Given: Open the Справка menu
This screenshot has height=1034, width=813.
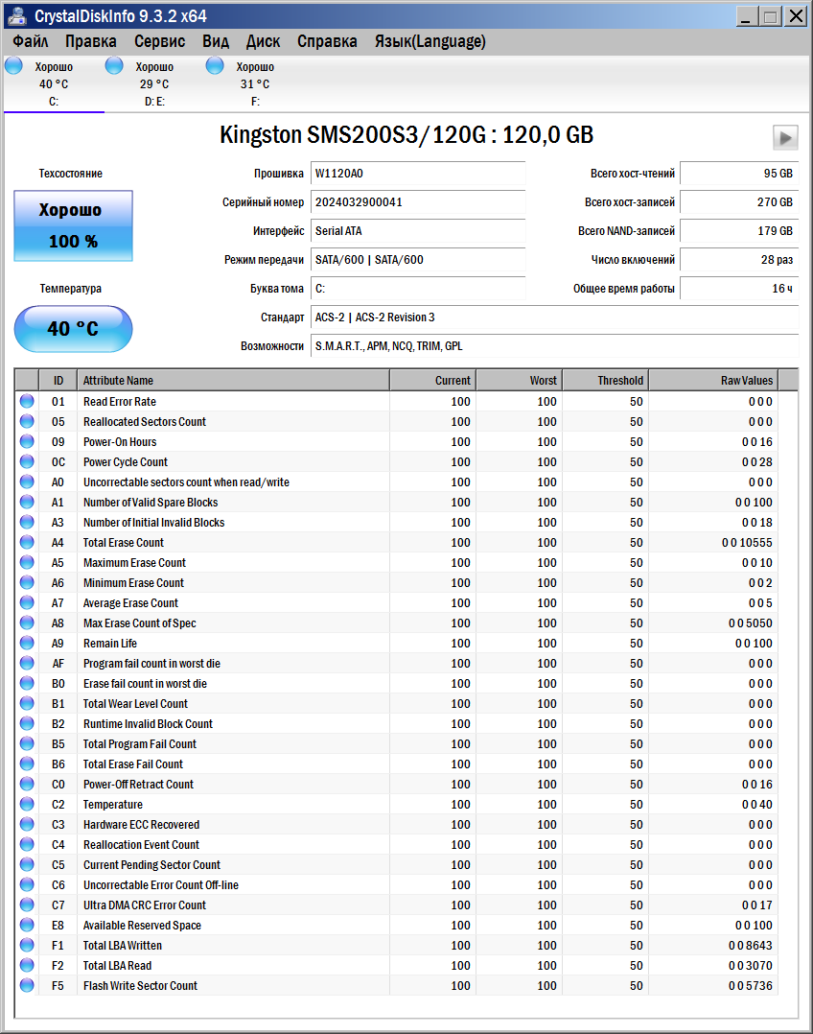Looking at the screenshot, I should (x=327, y=41).
